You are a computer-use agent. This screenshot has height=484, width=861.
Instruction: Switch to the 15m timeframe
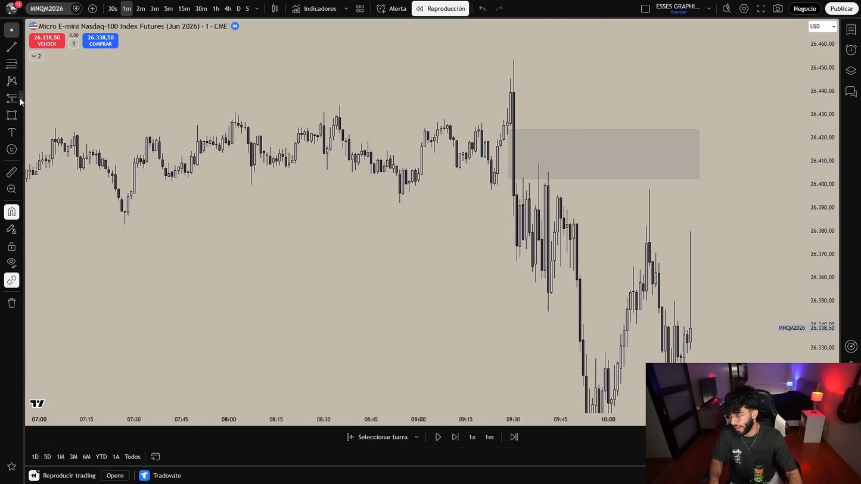(184, 9)
